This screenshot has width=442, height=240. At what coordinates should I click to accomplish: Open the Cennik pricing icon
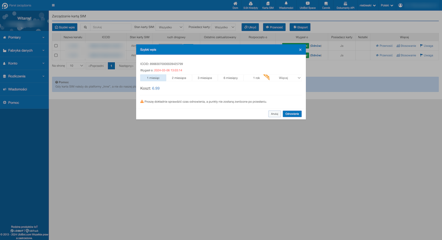326,5
